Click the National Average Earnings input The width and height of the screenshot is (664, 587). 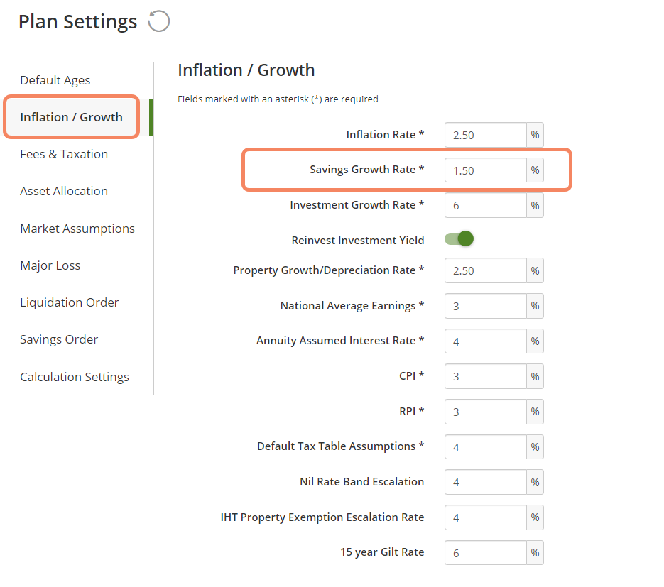click(x=485, y=306)
